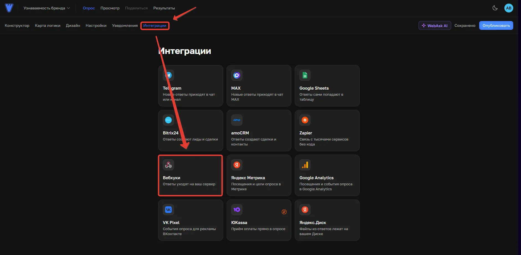Click the Google Analytics icon

click(x=305, y=165)
